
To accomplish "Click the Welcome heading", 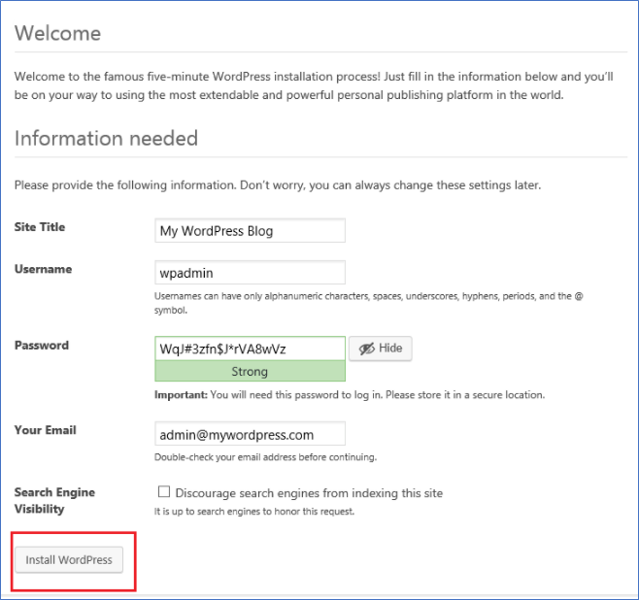I will click(57, 33).
